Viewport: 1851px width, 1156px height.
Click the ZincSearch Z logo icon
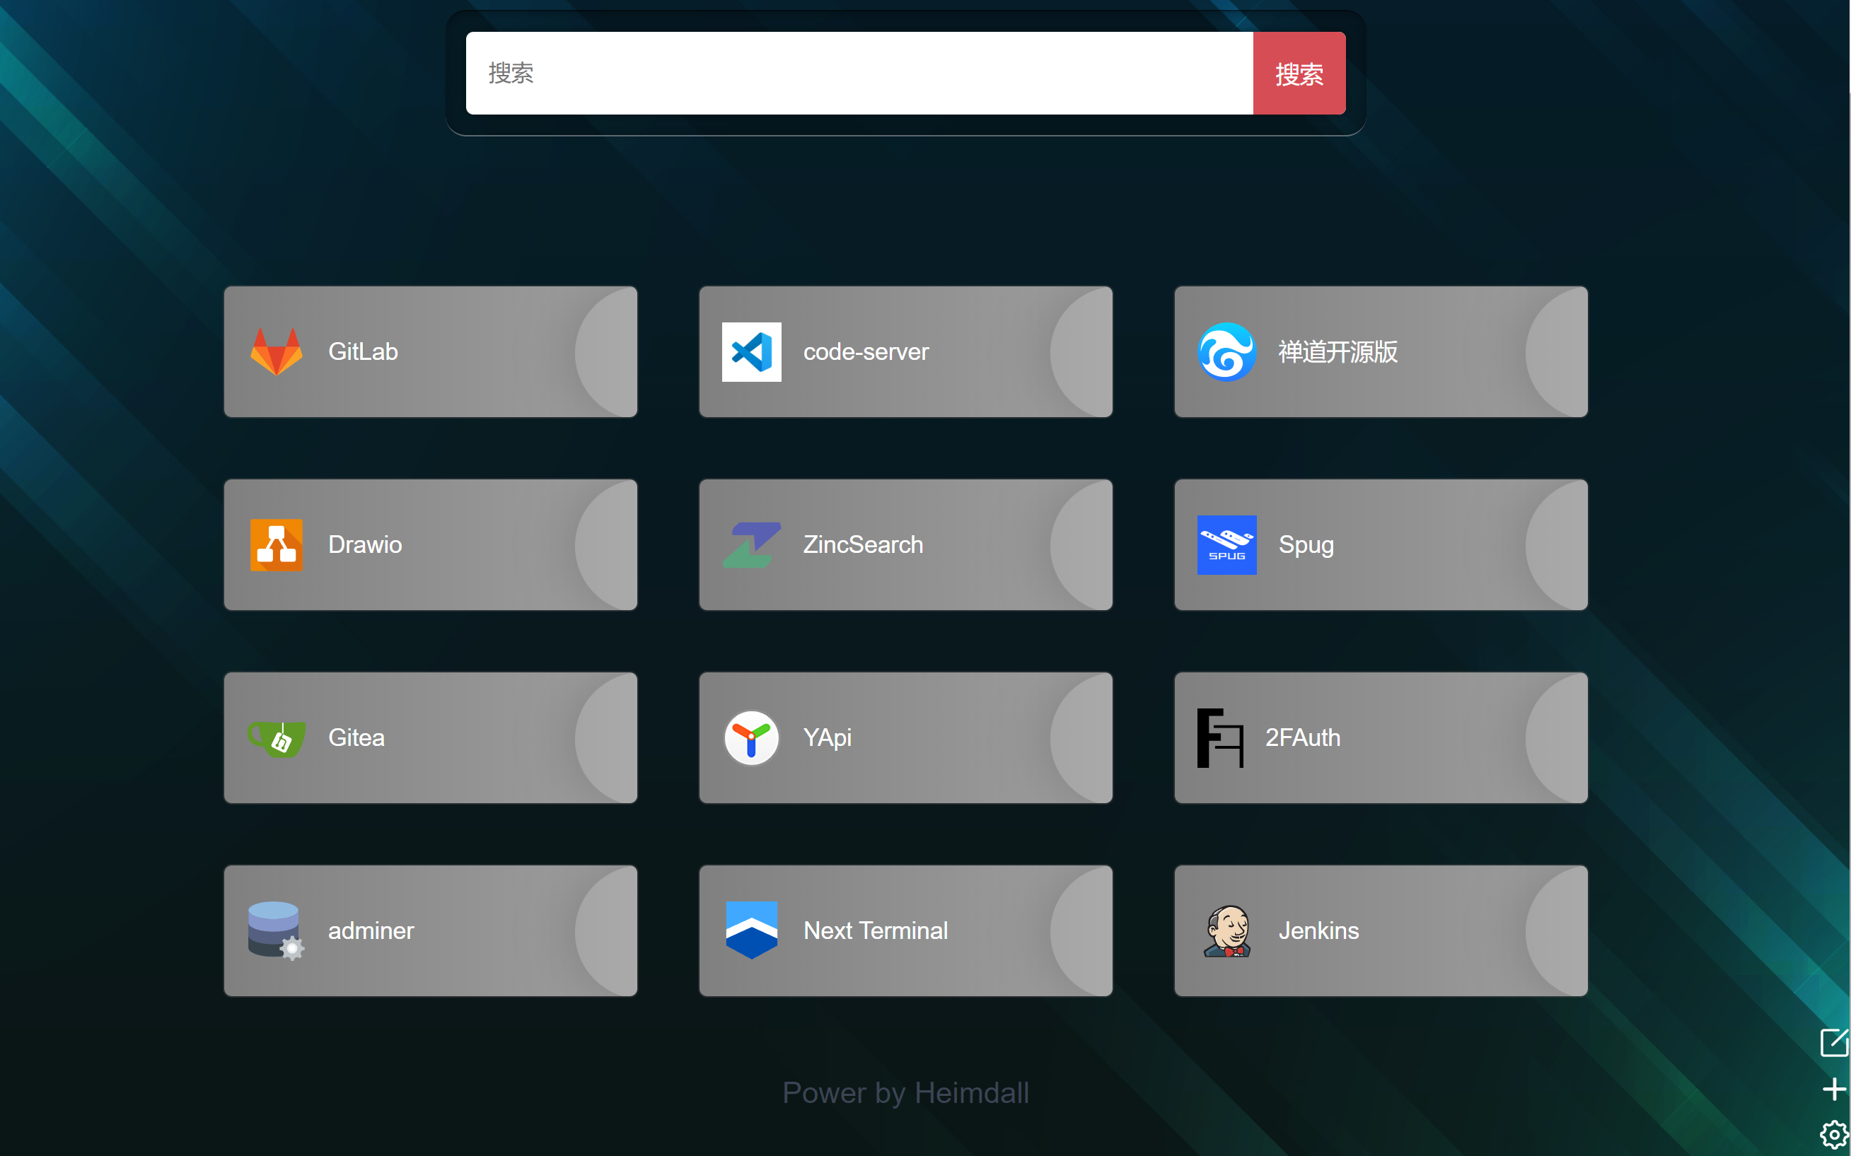[751, 545]
